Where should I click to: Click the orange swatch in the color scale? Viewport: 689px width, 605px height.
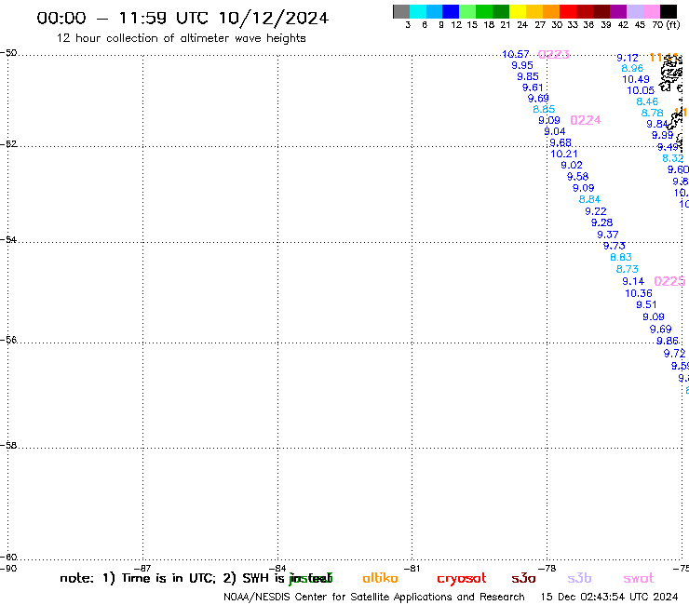(551, 11)
